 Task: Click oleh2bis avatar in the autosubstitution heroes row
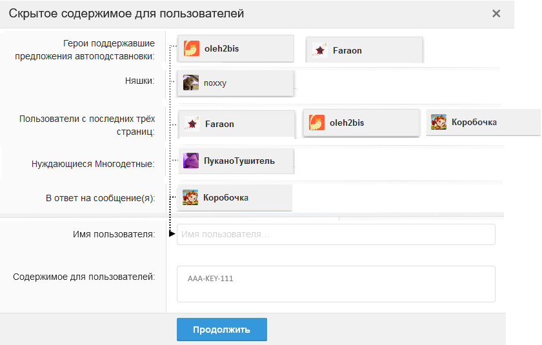point(192,48)
